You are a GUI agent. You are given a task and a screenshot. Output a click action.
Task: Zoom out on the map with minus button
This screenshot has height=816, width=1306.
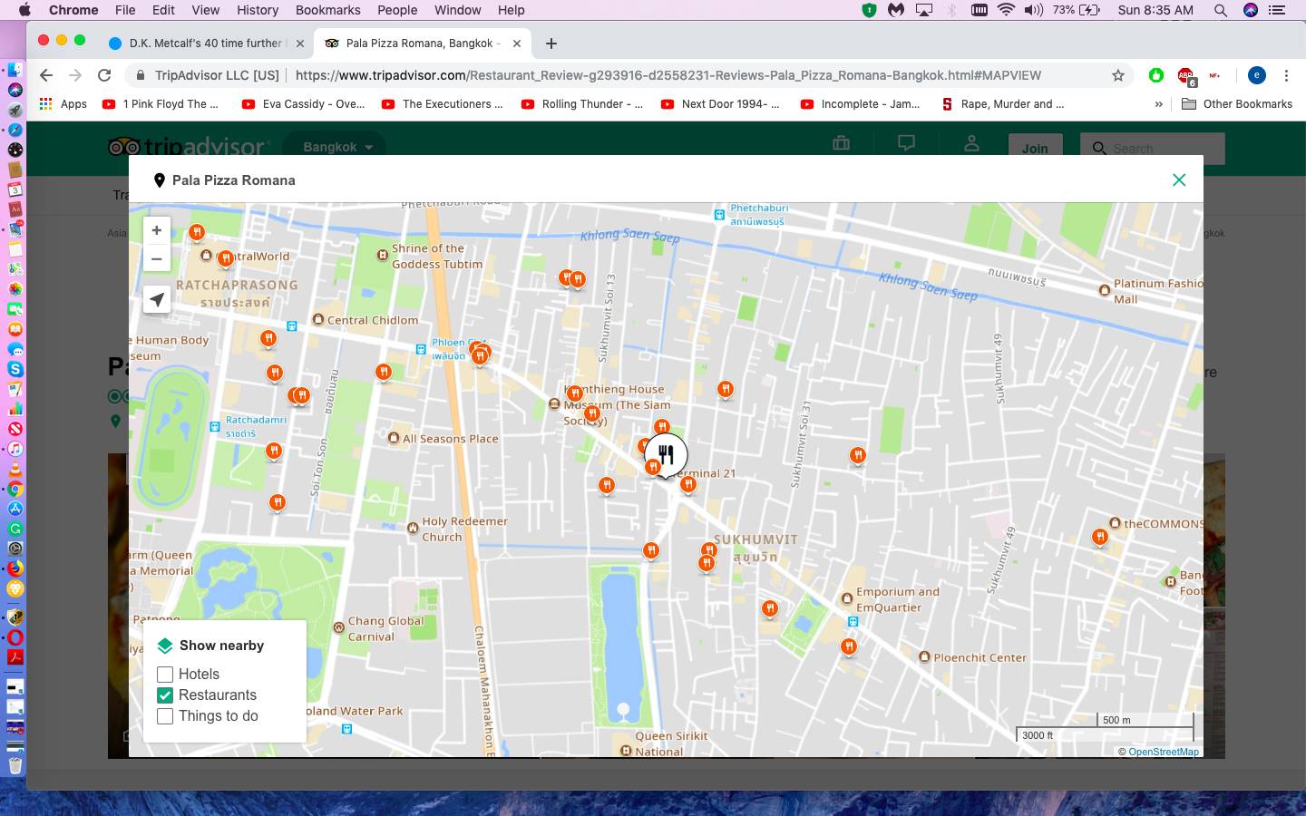pyautogui.click(x=157, y=259)
